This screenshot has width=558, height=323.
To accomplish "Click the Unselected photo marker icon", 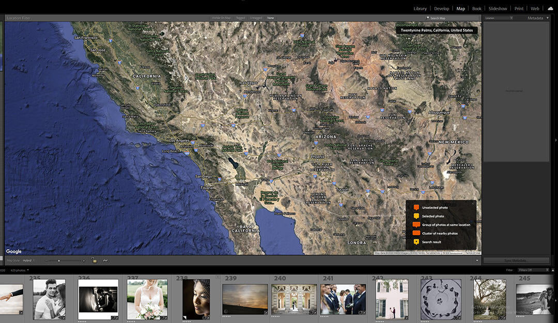I will pyautogui.click(x=416, y=207).
